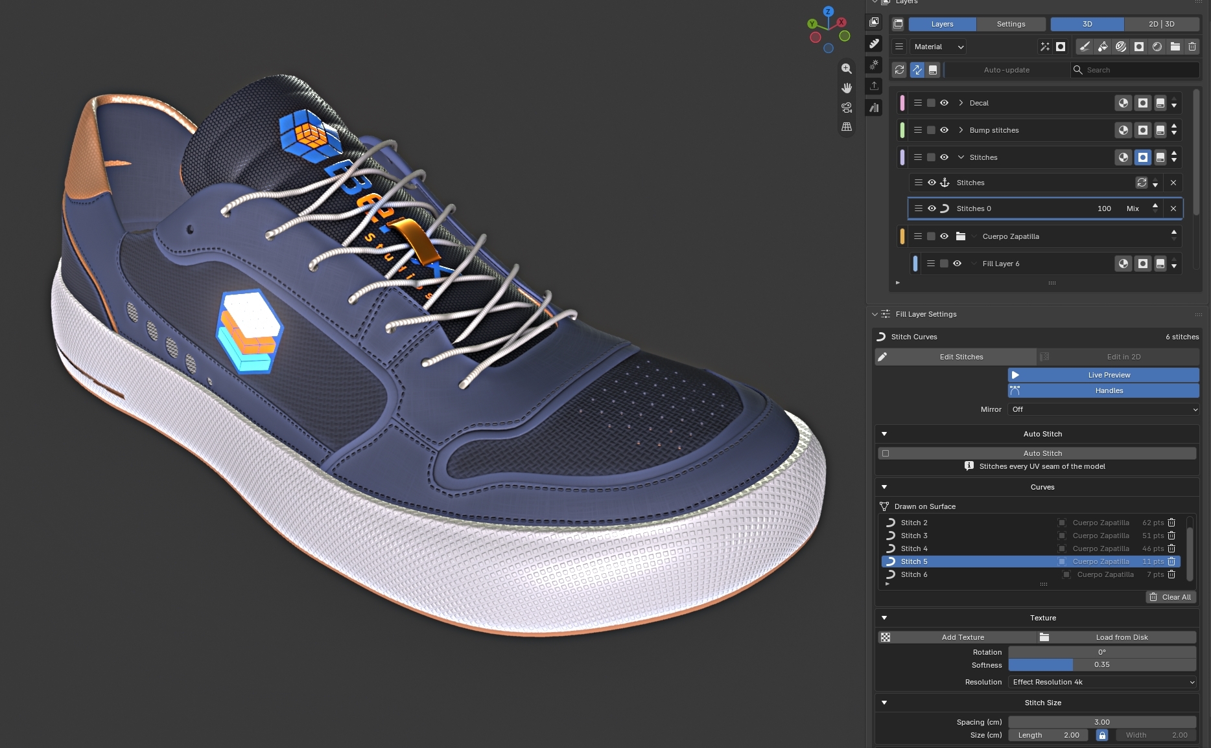Screen dimensions: 1211x748
Task: Enable the Auto Stitch checkbox
Action: (886, 453)
